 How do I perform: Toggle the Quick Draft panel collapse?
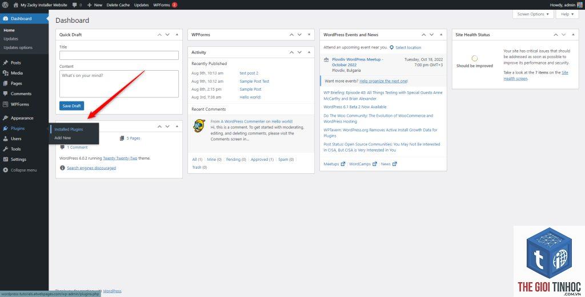coord(177,35)
